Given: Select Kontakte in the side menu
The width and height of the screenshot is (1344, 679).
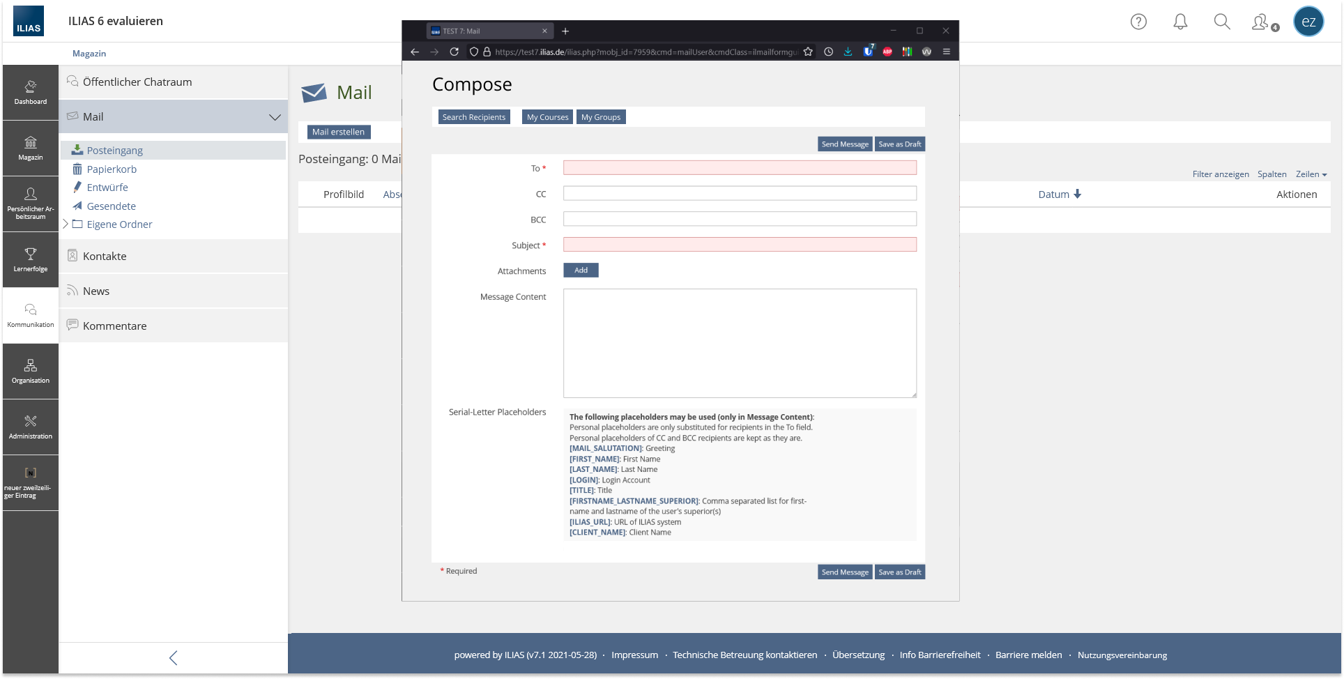Looking at the screenshot, I should (105, 257).
